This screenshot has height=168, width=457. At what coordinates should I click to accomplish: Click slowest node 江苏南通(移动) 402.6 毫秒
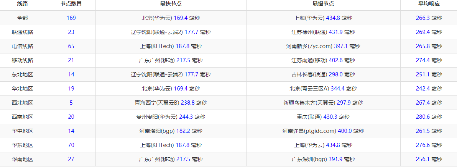tap(323, 61)
